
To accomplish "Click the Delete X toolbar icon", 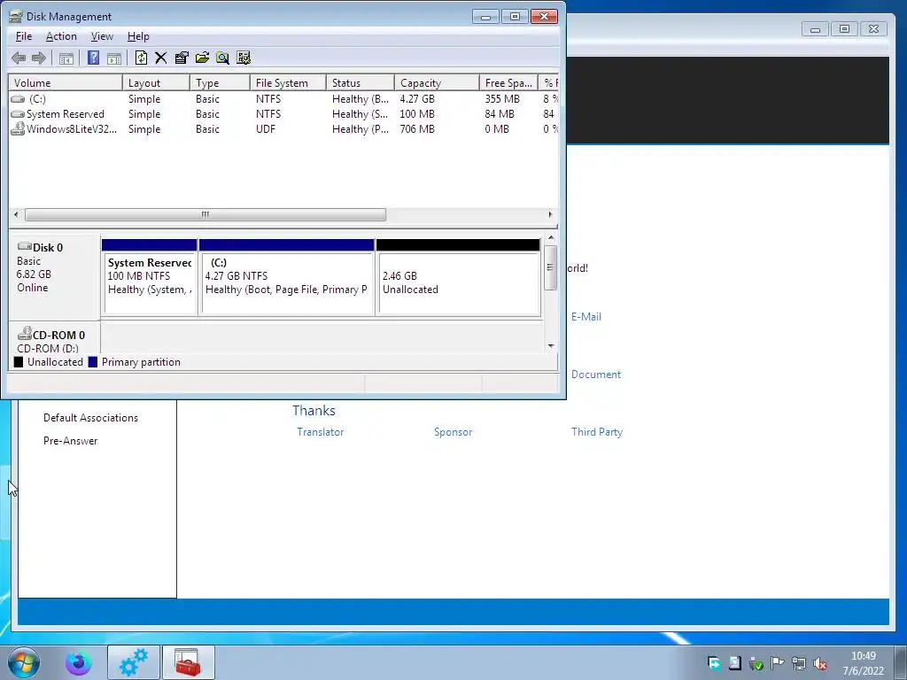I will (x=161, y=58).
